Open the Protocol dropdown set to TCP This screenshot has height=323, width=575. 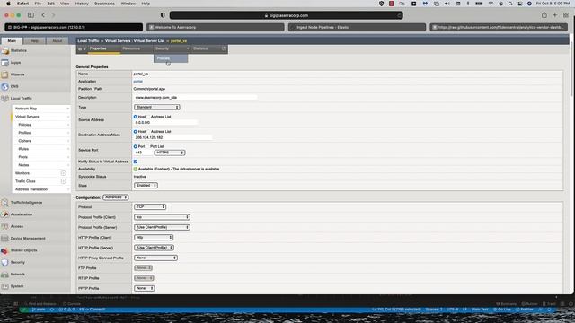pos(150,207)
